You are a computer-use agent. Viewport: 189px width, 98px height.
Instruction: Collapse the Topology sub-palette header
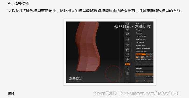pyautogui.click(x=139, y=71)
